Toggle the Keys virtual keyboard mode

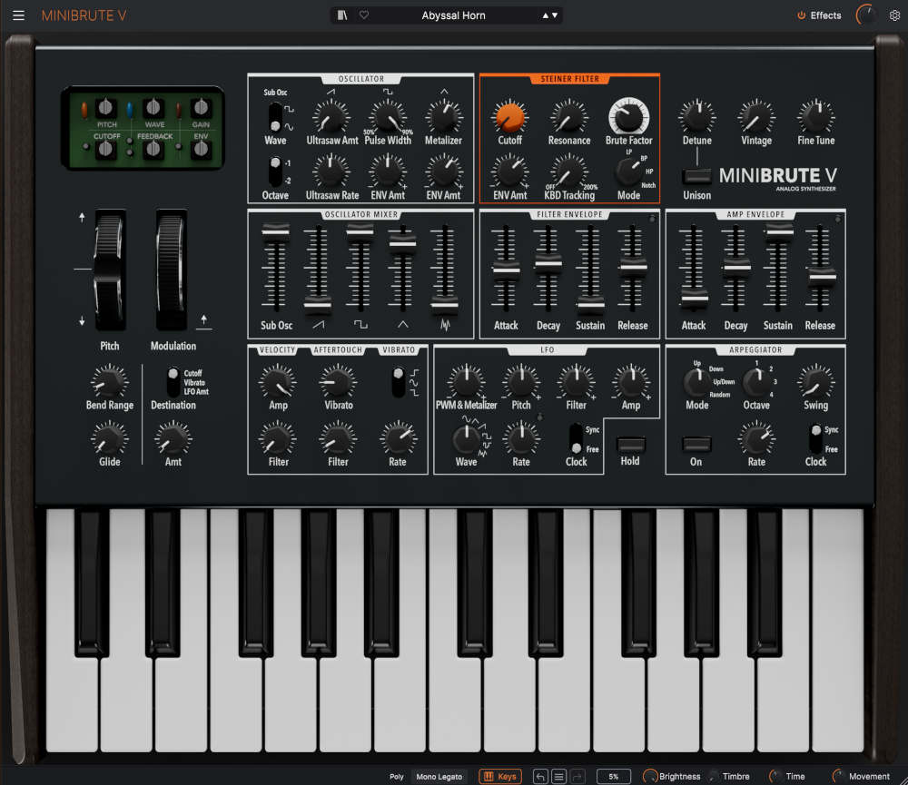500,777
